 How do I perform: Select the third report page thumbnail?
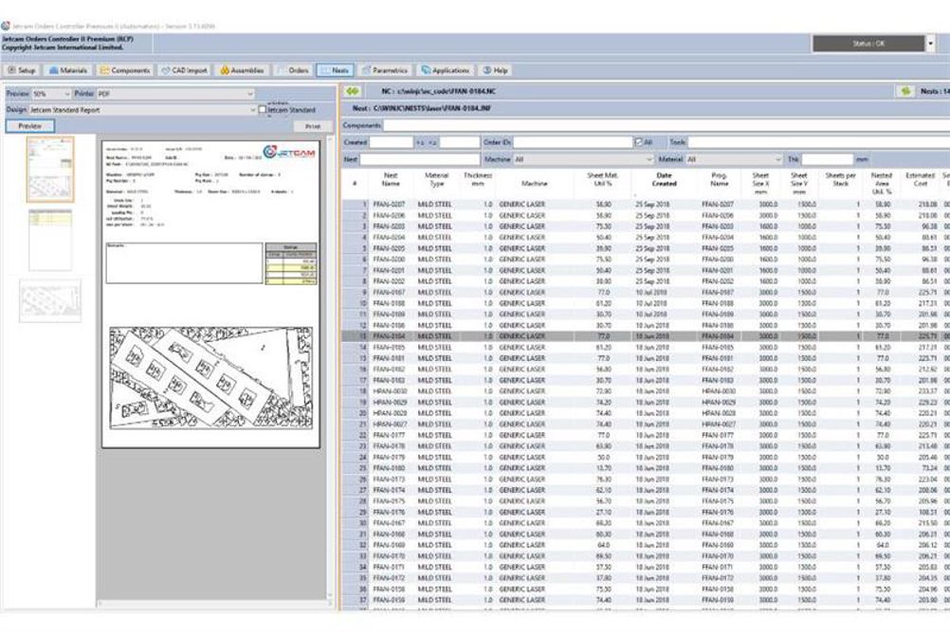50,301
